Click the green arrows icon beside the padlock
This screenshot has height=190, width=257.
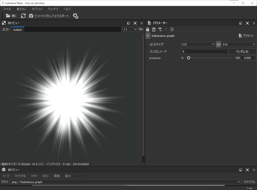[x=154, y=29]
